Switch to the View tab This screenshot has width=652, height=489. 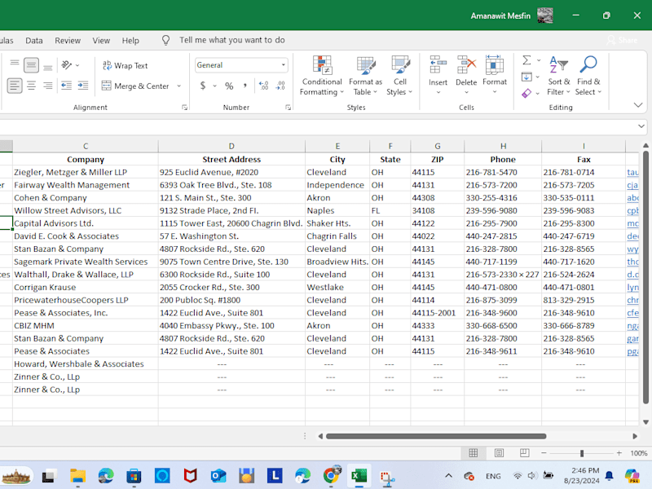click(101, 40)
